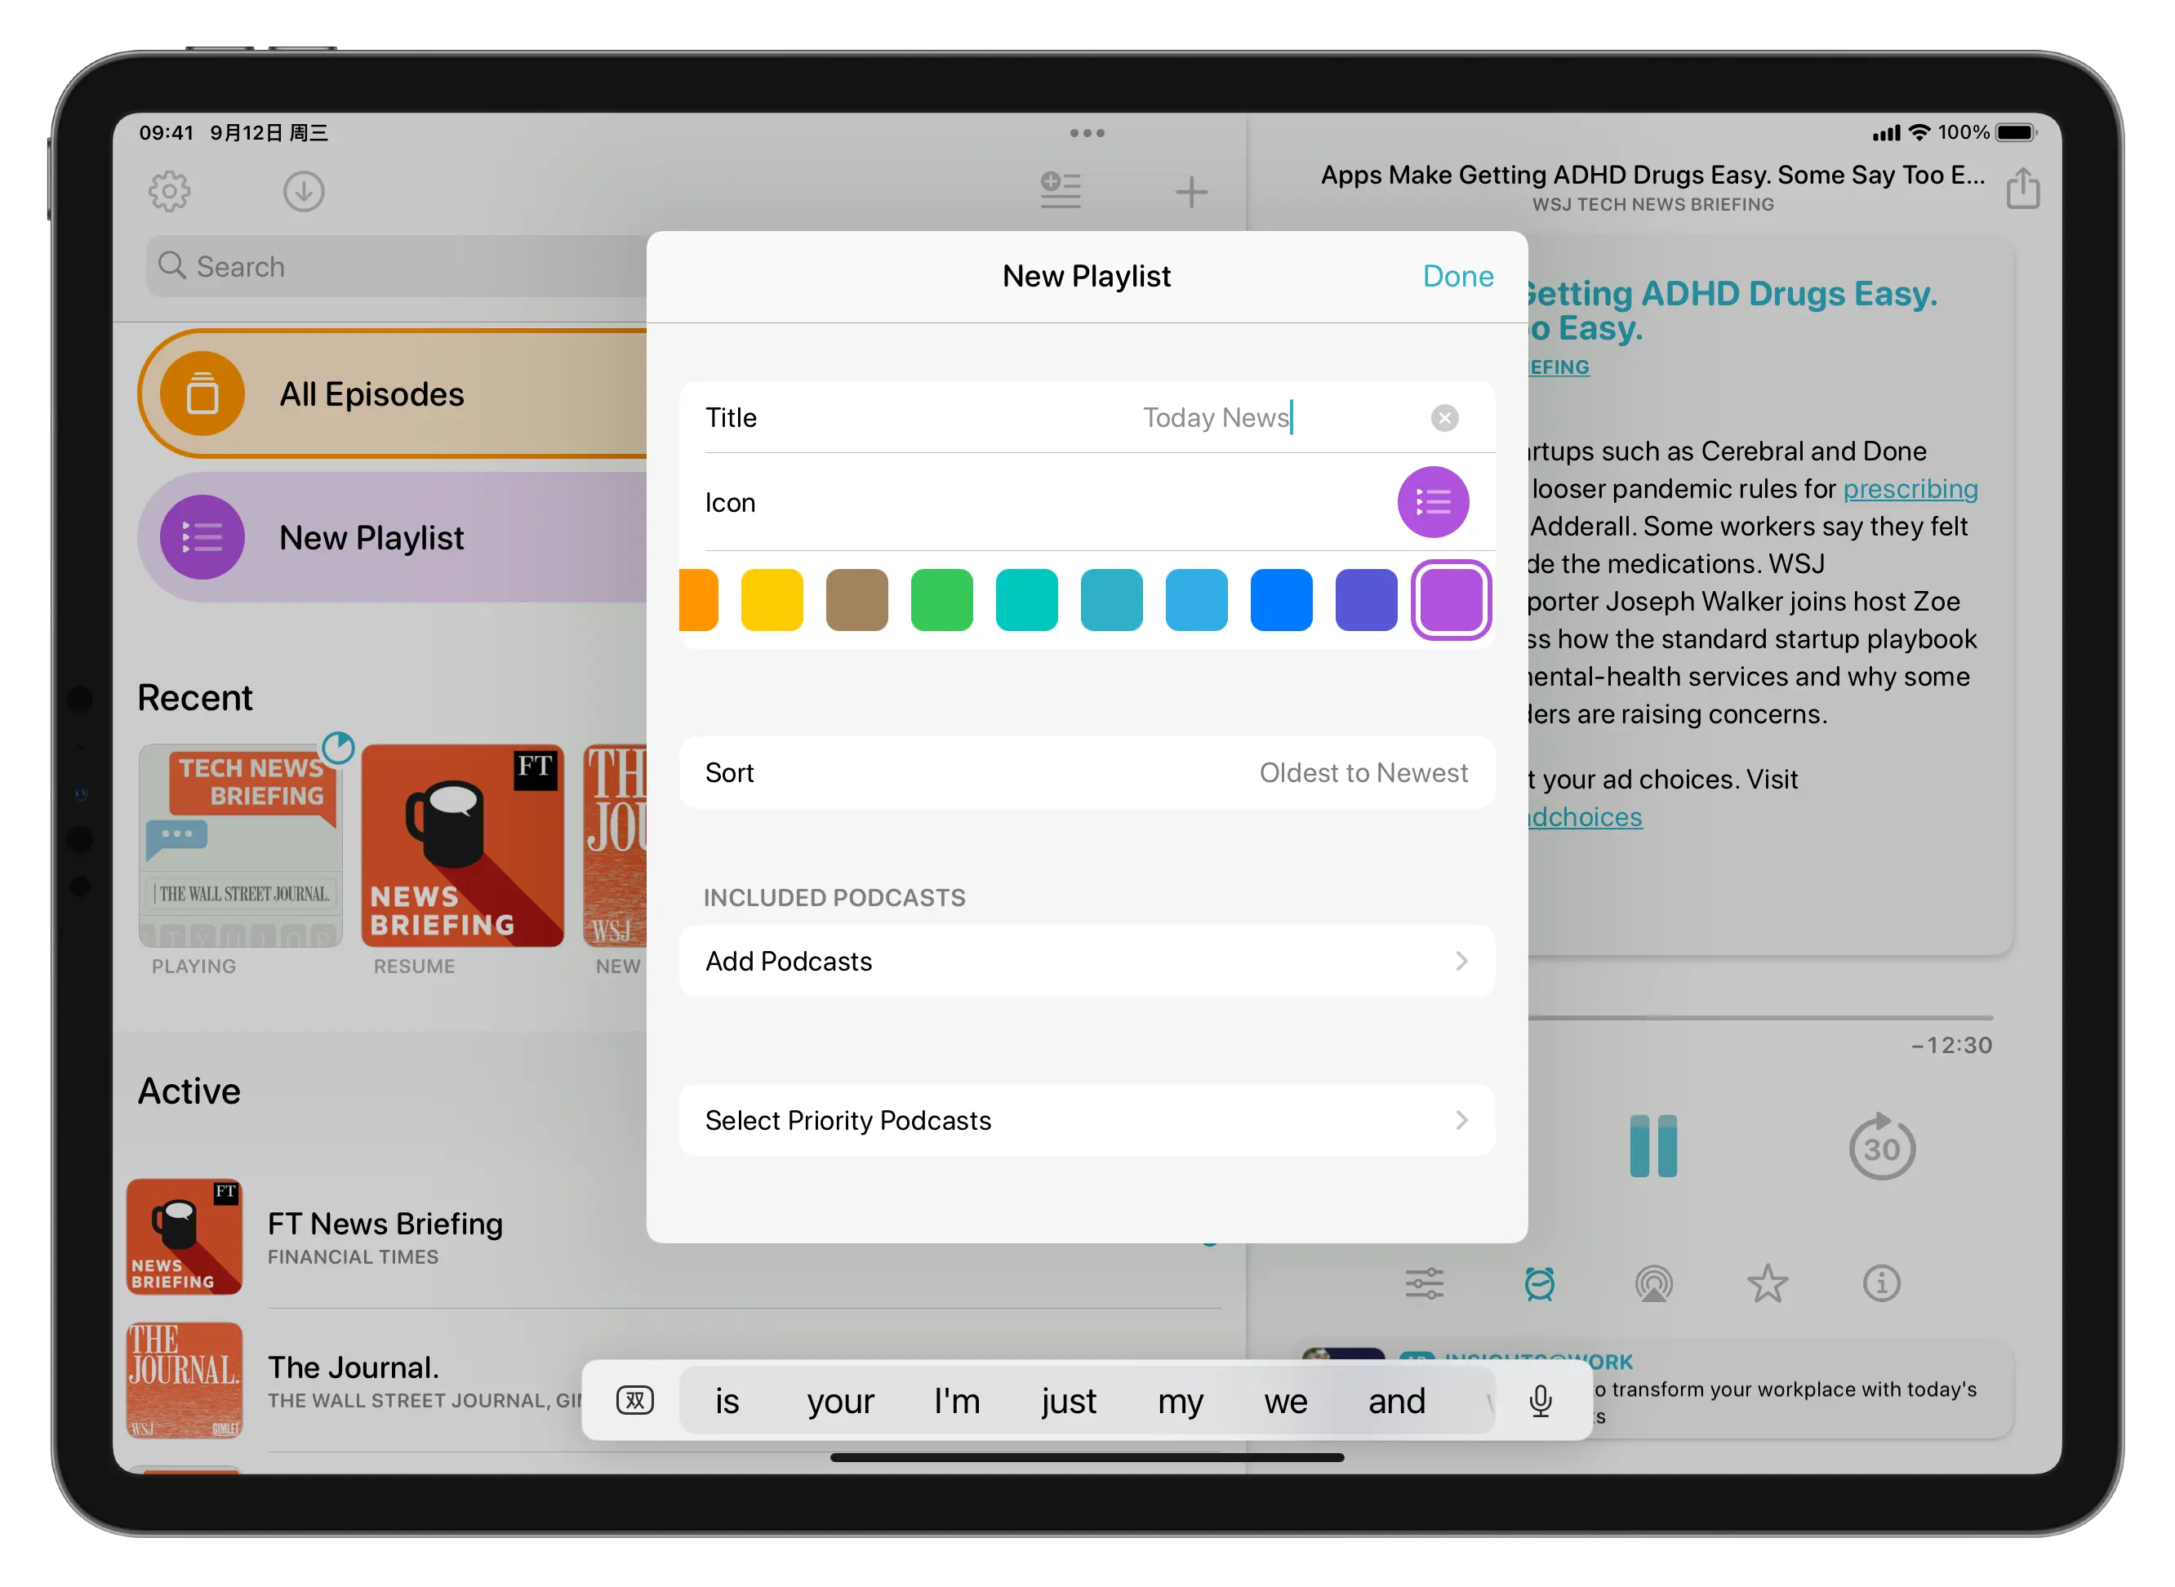Open FT News Briefing in Active list

[x=385, y=1236]
